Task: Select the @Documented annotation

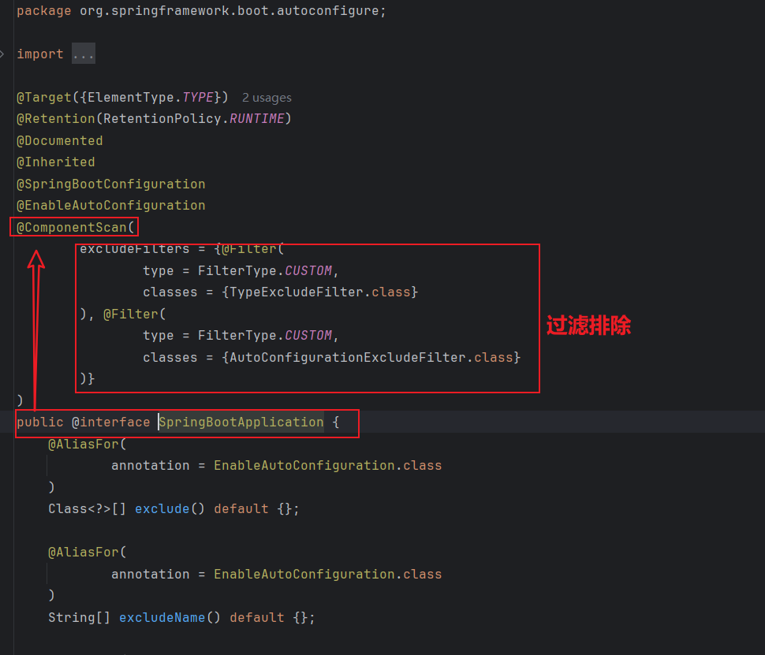Action: pyautogui.click(x=59, y=140)
